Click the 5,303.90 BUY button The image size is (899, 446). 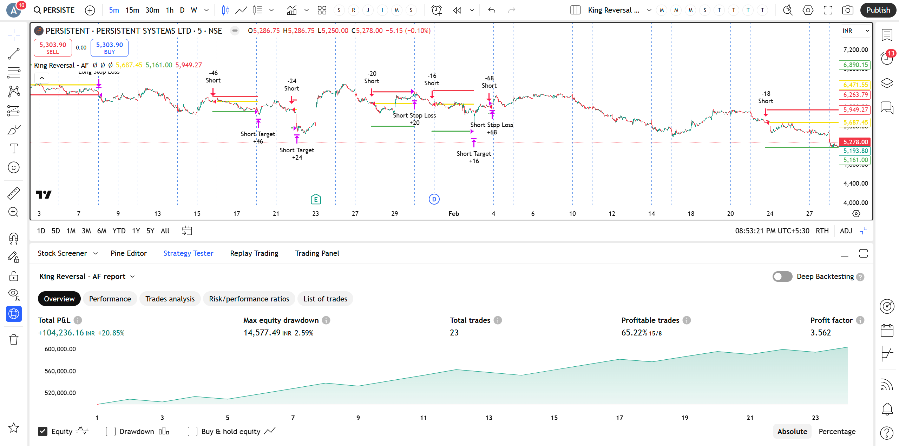pos(110,48)
